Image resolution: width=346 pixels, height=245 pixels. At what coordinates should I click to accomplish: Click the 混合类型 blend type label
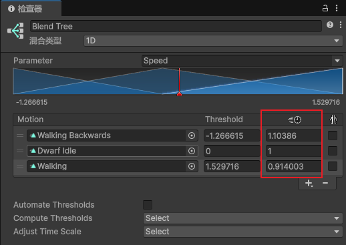[45, 41]
